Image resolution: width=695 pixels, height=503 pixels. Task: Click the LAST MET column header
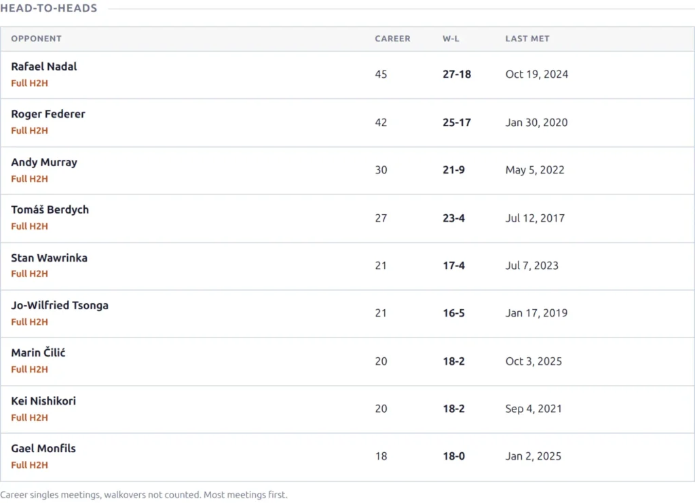coord(527,39)
